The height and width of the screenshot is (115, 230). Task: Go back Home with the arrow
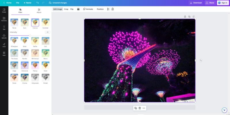pos(7,3)
